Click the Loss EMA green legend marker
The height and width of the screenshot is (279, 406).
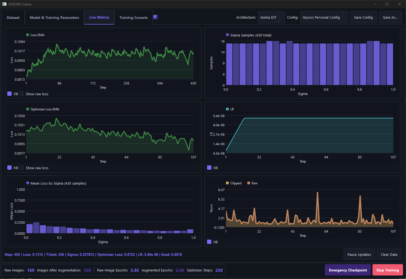[x=28, y=35]
